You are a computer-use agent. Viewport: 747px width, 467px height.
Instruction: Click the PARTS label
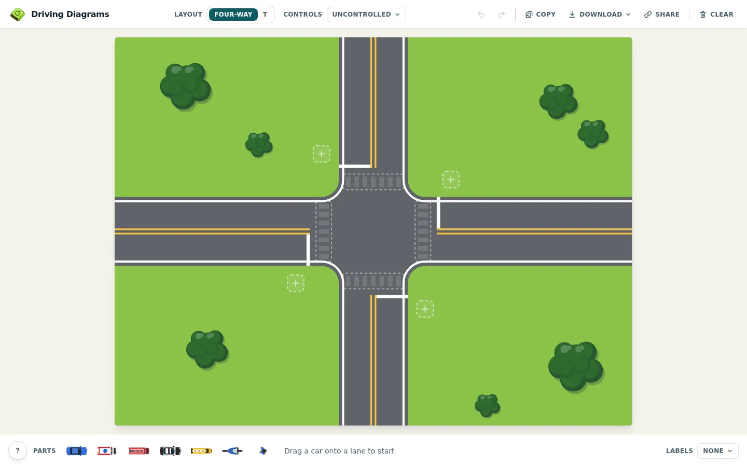(x=45, y=451)
